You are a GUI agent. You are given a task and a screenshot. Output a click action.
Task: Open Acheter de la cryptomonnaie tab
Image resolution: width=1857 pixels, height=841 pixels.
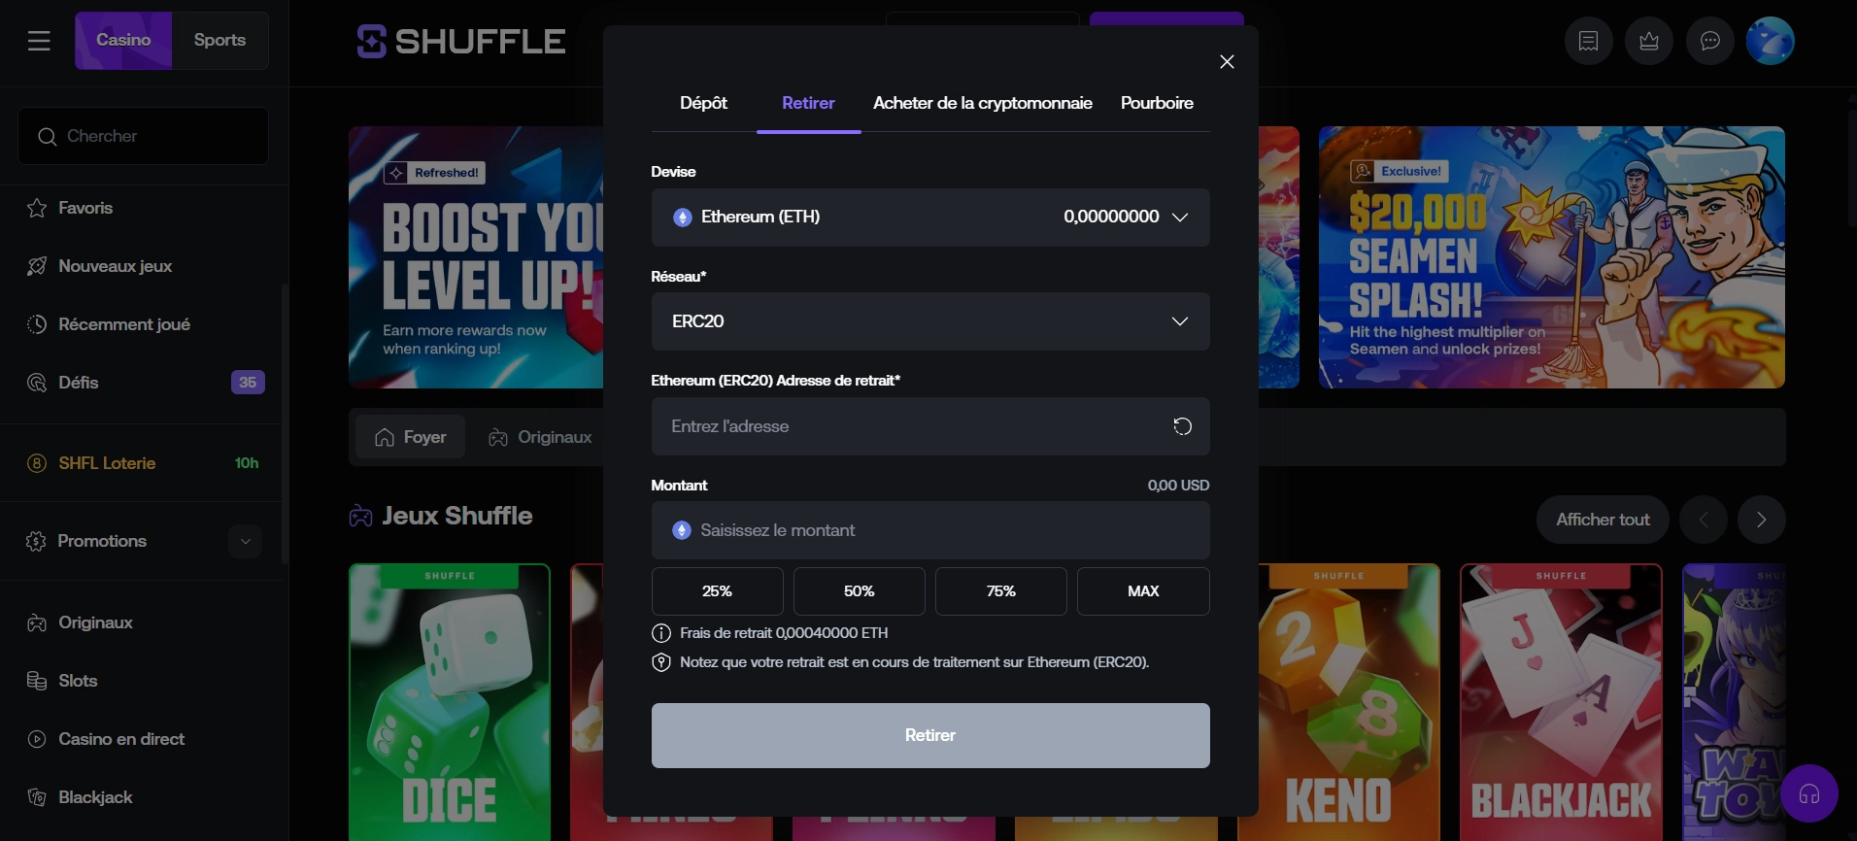[983, 103]
